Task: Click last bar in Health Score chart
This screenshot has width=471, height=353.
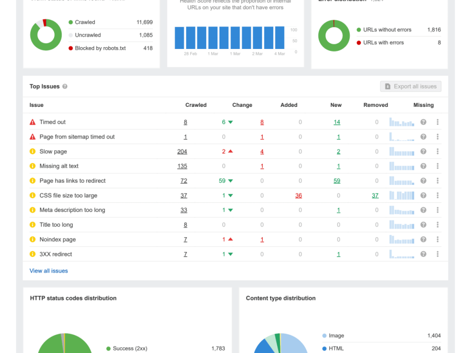Action: [x=280, y=38]
